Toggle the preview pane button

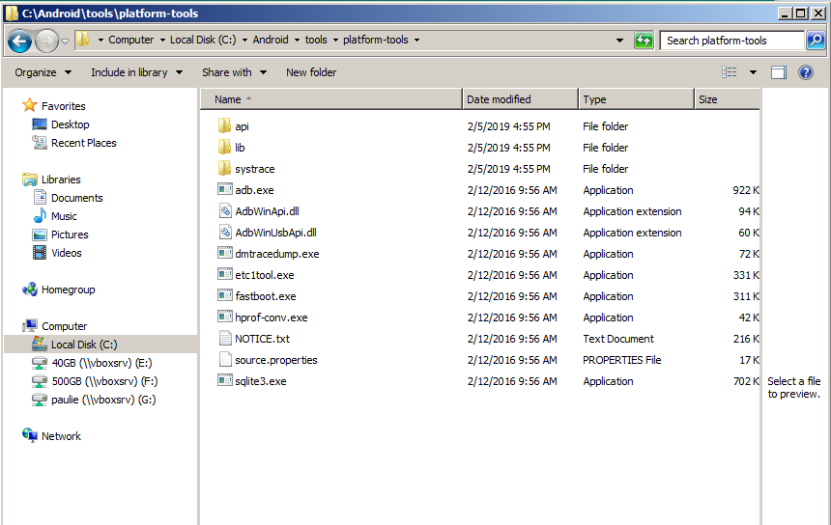[779, 72]
